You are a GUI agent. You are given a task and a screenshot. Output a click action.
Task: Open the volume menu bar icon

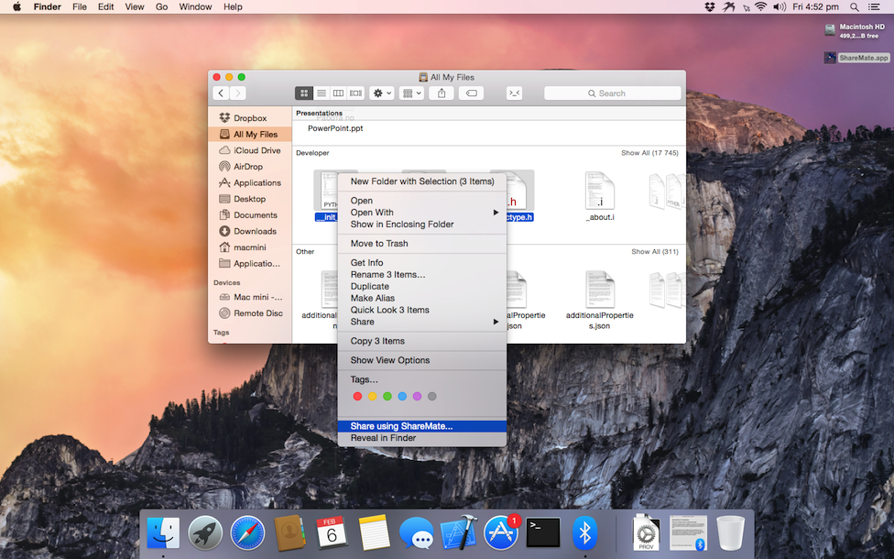tap(780, 6)
